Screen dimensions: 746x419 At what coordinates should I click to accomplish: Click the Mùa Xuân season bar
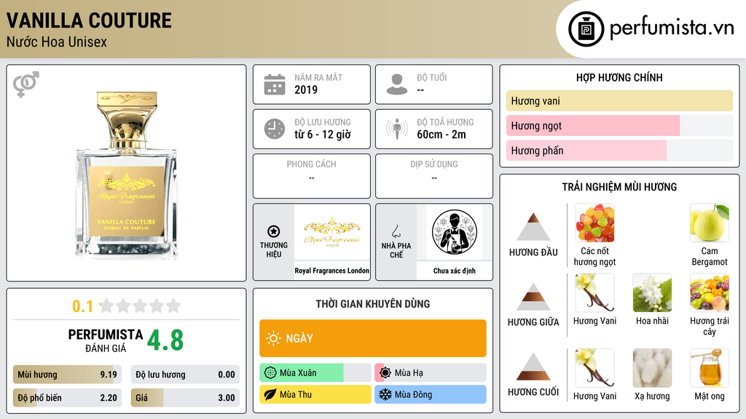(315, 372)
